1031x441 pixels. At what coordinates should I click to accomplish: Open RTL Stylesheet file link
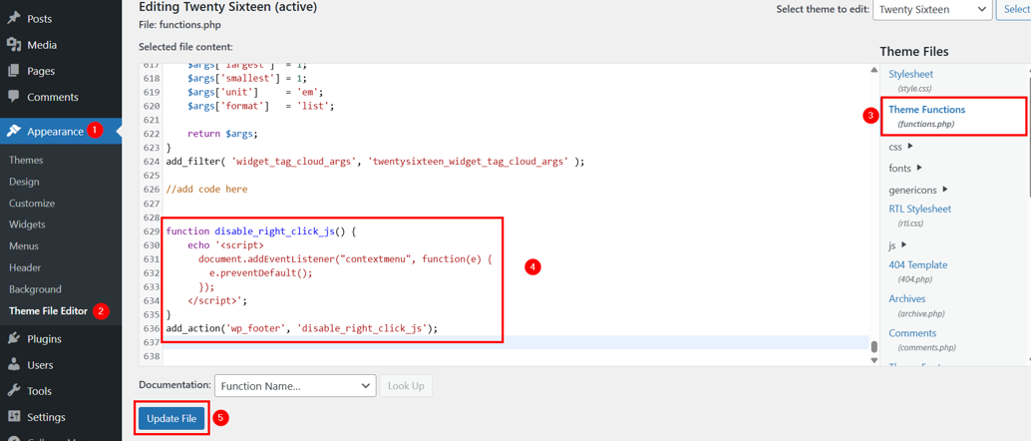pos(919,209)
